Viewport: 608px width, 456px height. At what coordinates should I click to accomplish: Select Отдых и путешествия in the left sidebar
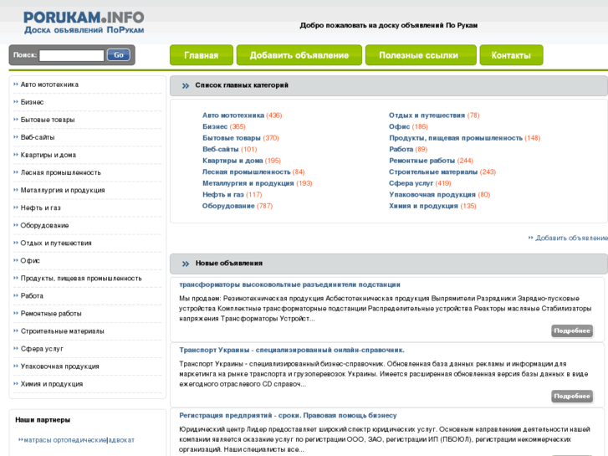tap(56, 243)
